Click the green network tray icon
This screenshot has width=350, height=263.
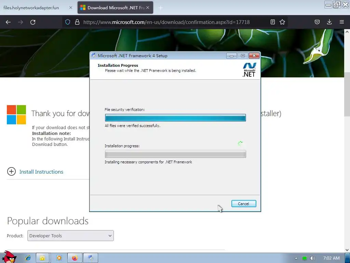pos(305,258)
